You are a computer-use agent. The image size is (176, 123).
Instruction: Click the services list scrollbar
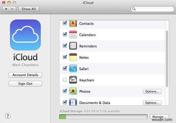point(167,59)
